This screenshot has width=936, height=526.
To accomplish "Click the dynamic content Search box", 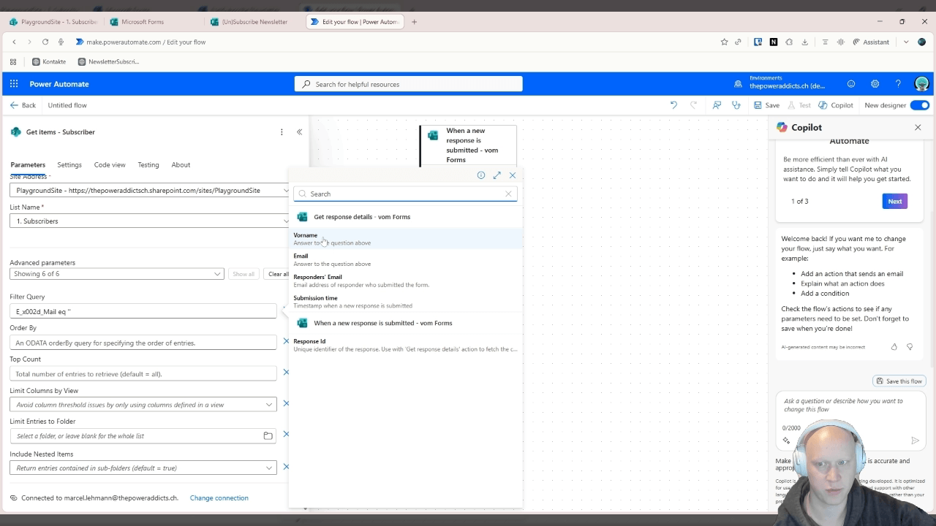I will click(405, 194).
